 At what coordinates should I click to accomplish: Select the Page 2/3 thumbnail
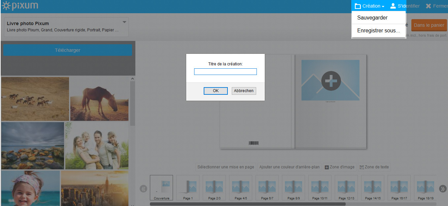(x=214, y=188)
